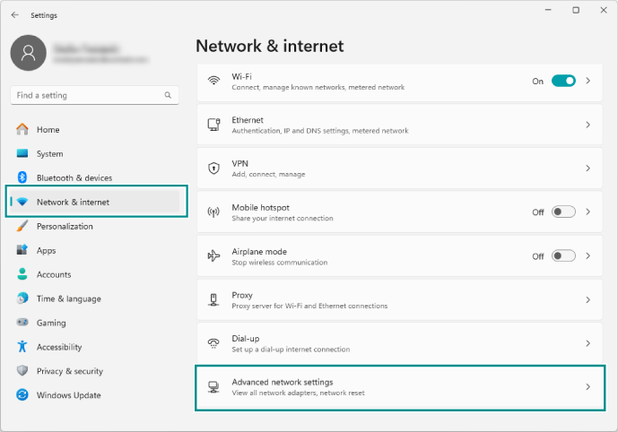
Task: Click the user profile avatar
Action: coord(28,54)
